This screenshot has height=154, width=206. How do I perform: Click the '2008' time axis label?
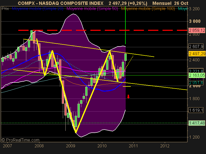39,146
